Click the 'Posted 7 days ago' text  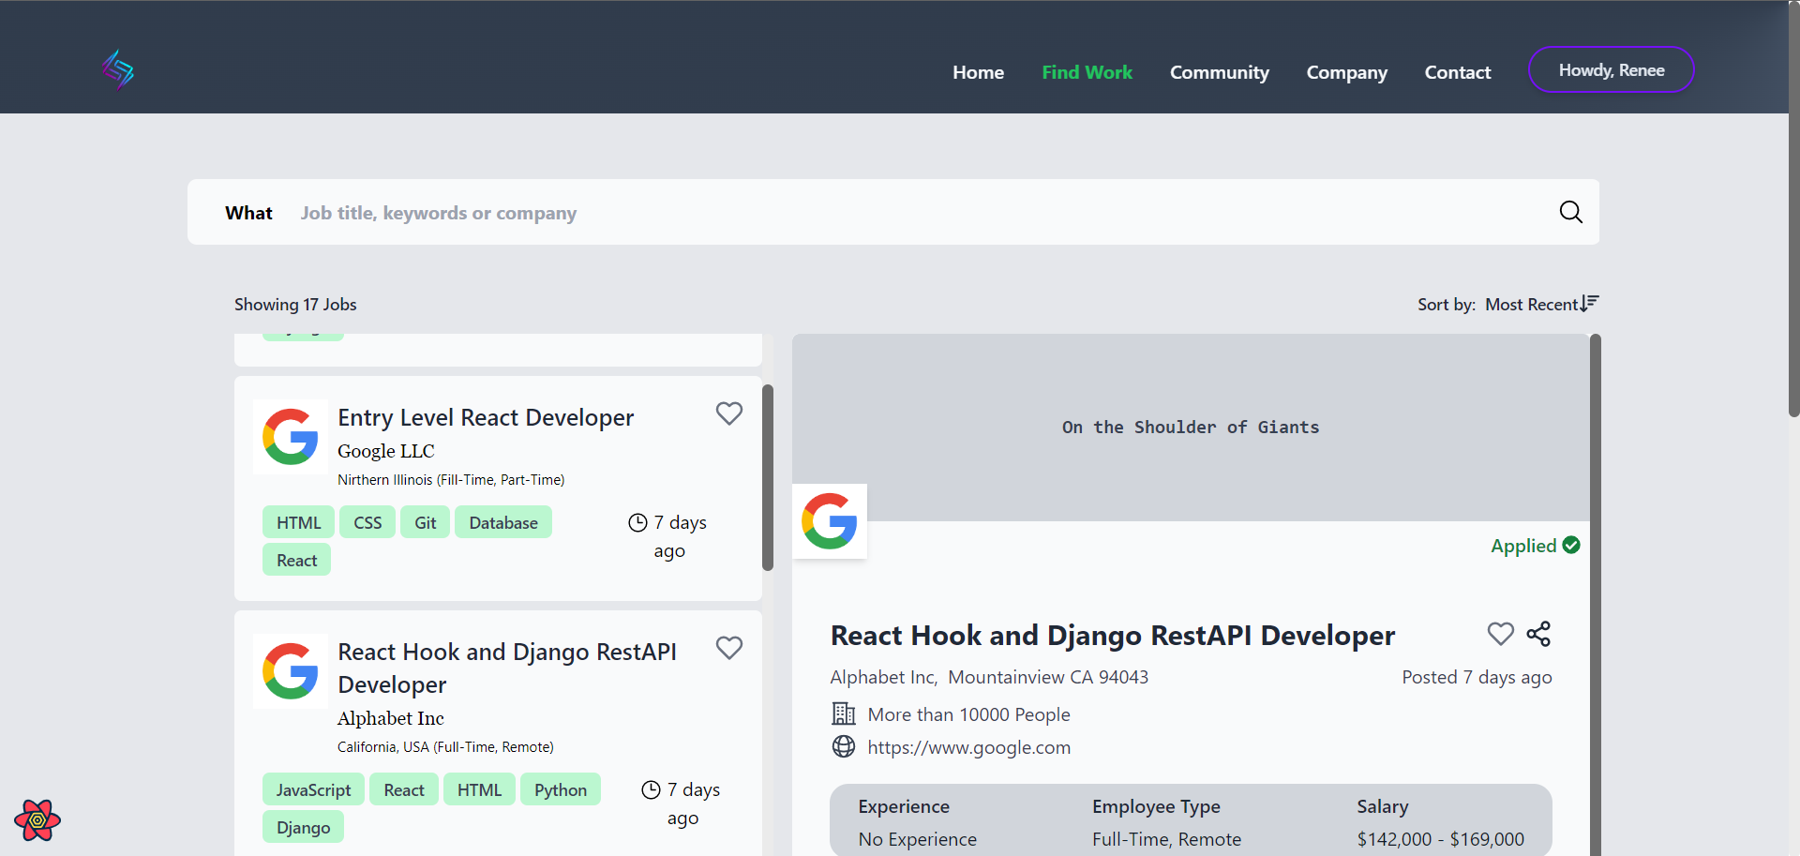[x=1477, y=677]
